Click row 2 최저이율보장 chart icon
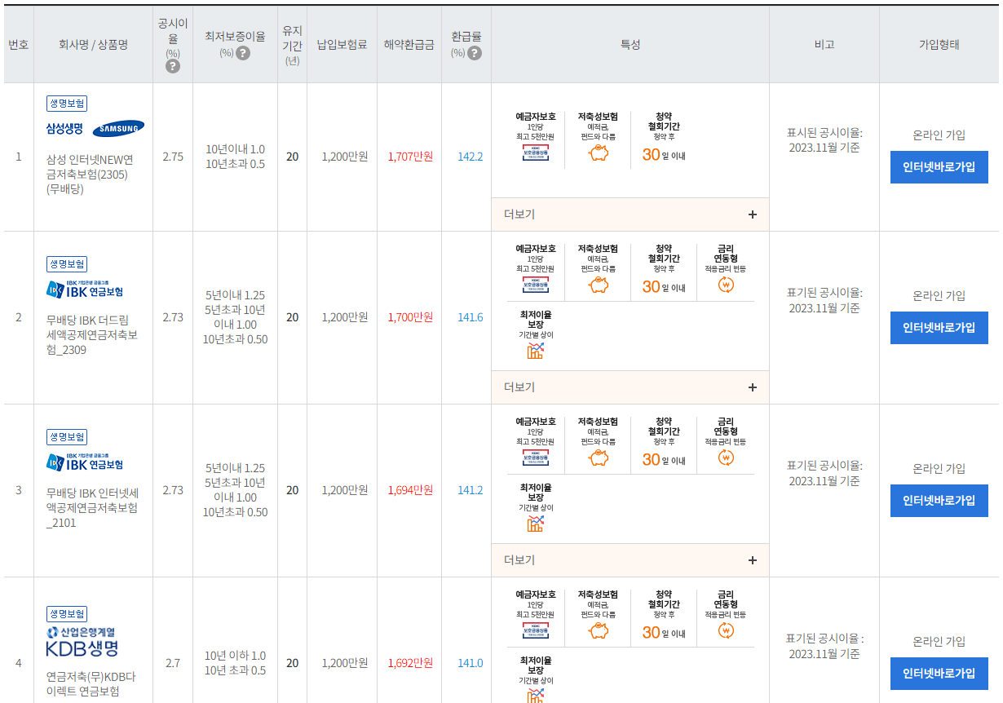 coord(536,351)
